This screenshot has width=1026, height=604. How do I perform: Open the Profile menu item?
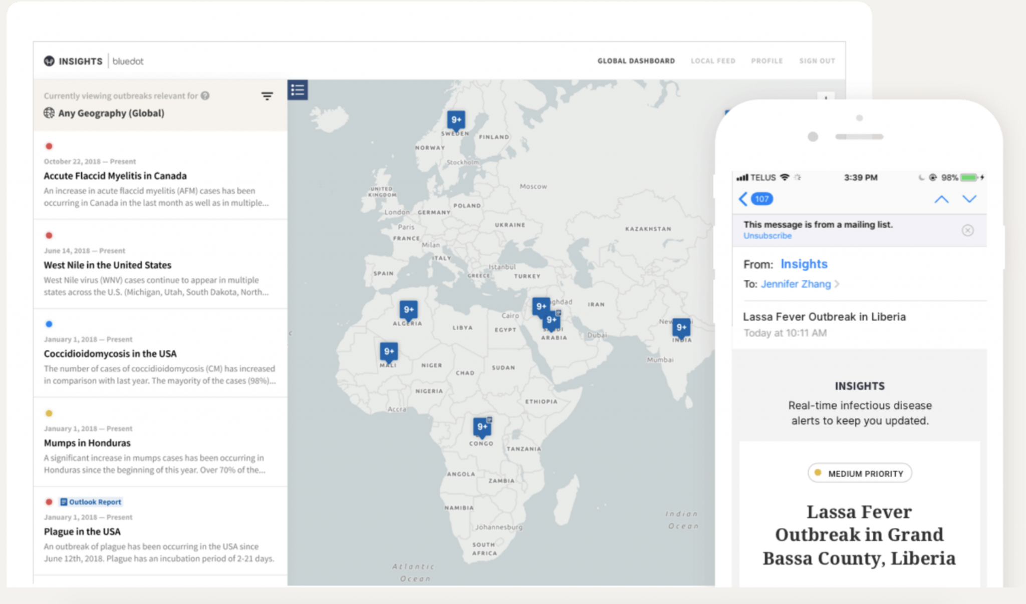pos(766,61)
